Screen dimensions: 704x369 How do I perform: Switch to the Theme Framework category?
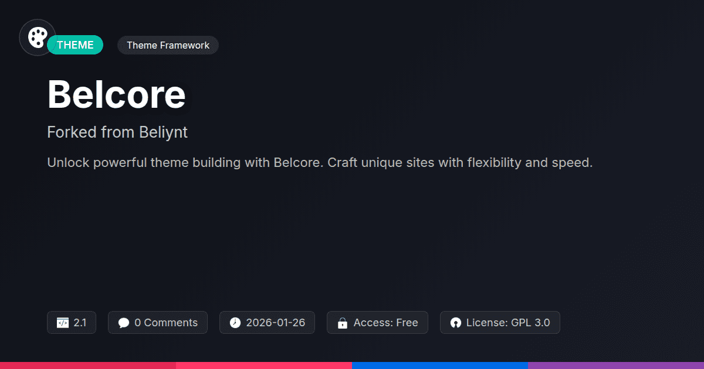click(168, 45)
